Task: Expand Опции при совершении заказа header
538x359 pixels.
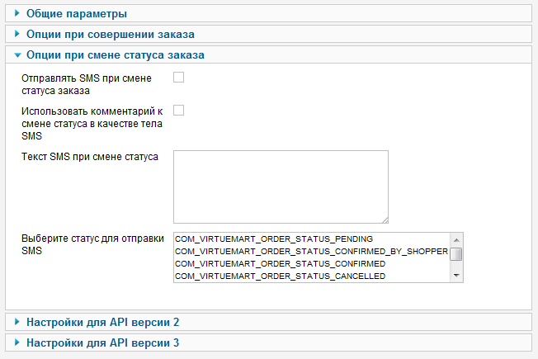Action: (x=111, y=34)
